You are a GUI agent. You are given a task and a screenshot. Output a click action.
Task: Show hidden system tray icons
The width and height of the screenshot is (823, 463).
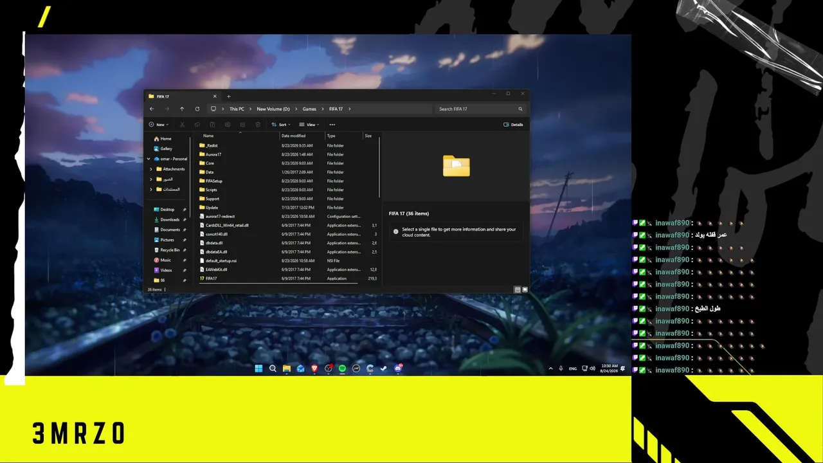[550, 368]
